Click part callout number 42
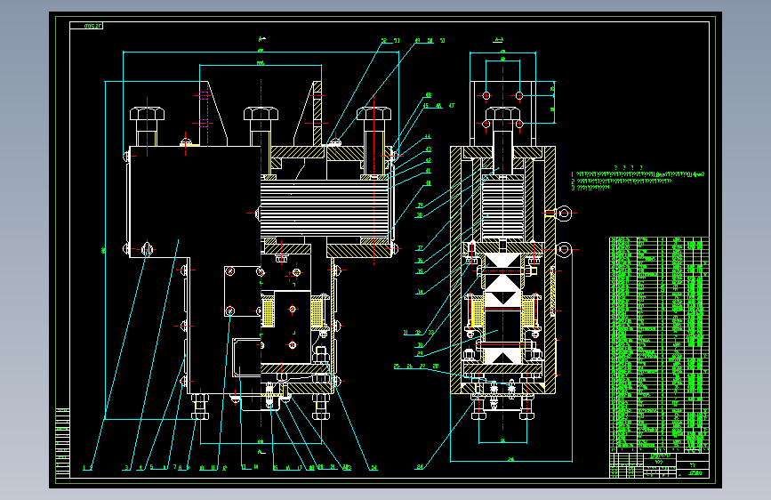 [x=429, y=160]
